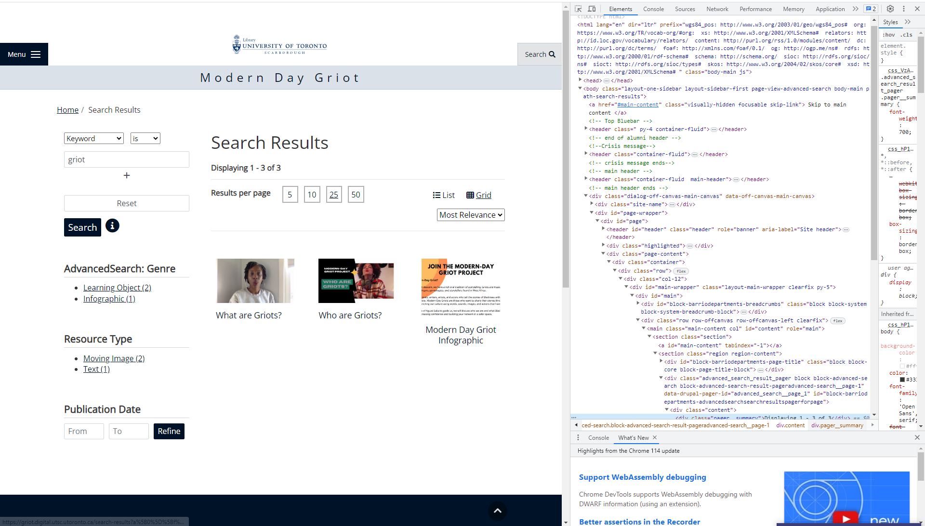This screenshot has width=925, height=526.
Task: Open DevTools settings gear
Action: (890, 9)
